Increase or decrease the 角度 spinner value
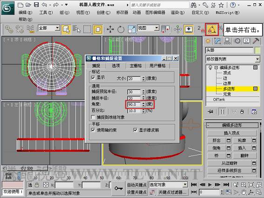The height and width of the screenshot is (198, 264). tap(143, 104)
